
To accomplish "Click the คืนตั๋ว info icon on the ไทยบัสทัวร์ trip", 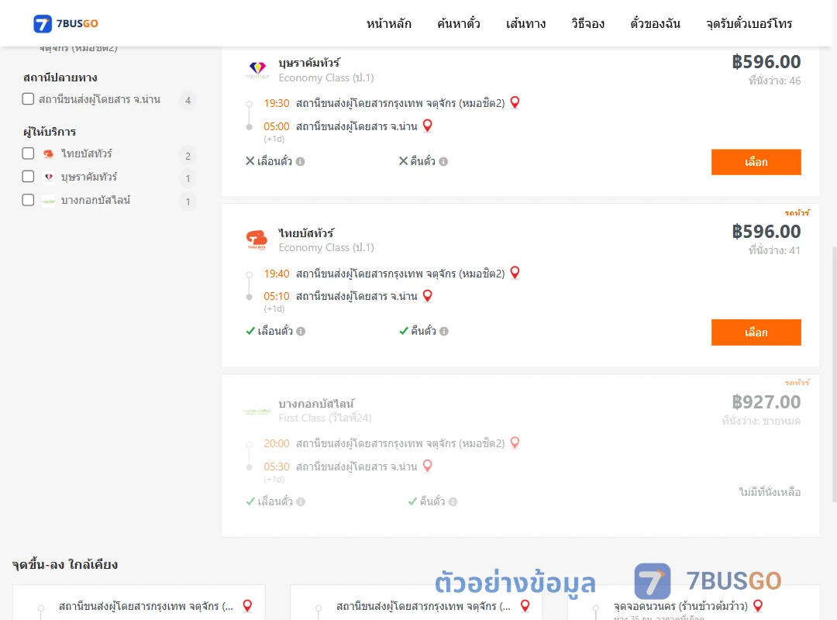I will click(x=444, y=331).
